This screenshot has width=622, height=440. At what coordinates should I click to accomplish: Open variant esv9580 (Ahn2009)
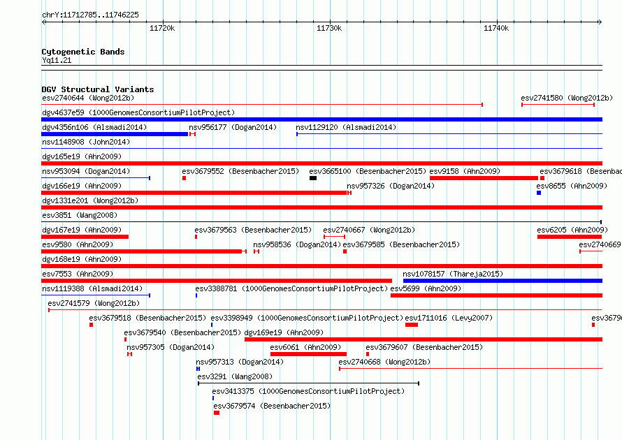coord(78,244)
